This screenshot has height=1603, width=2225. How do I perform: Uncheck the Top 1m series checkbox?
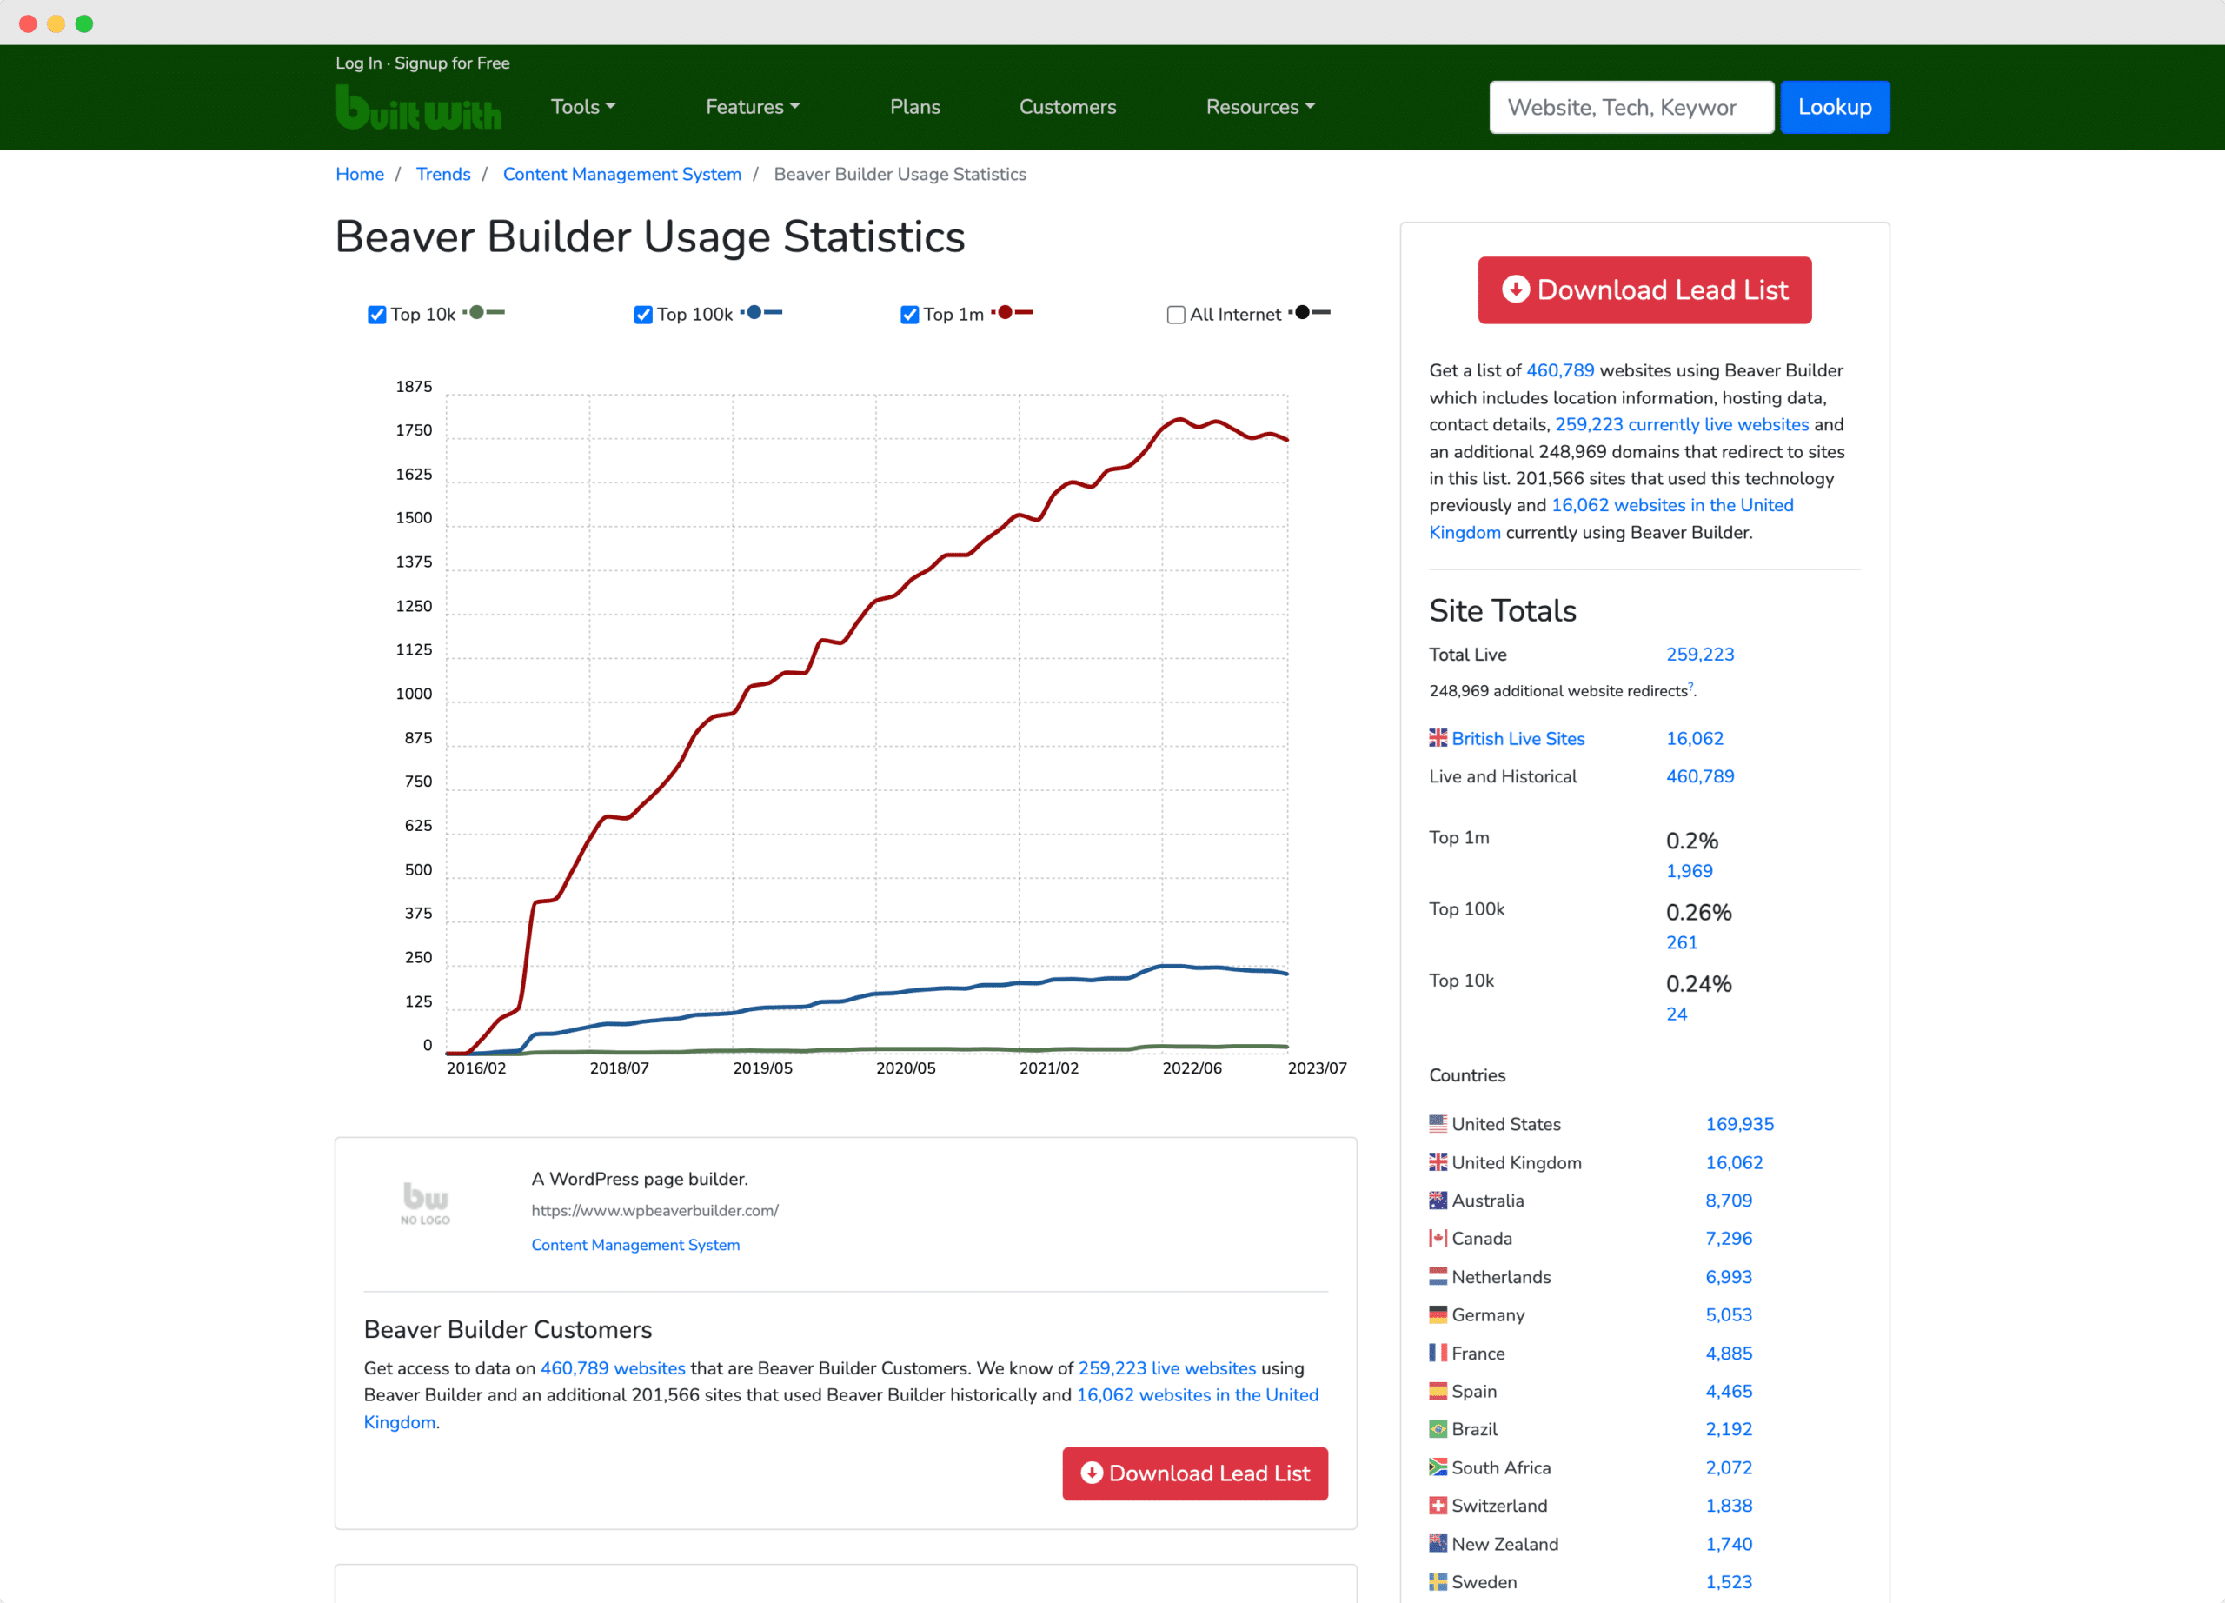[x=909, y=315]
